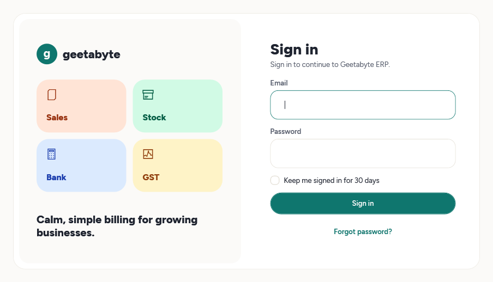Click the geetabyte brand name text

[x=92, y=54]
